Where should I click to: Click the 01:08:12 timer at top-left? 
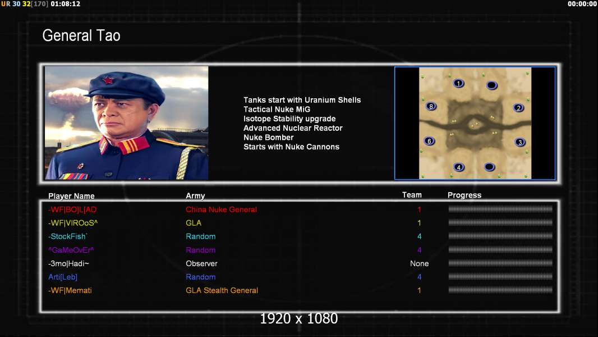(x=65, y=4)
